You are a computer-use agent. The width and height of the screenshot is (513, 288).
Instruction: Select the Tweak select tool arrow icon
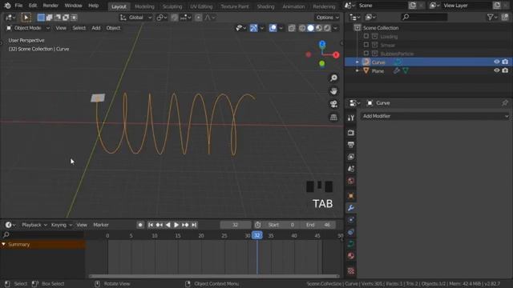pyautogui.click(x=26, y=18)
